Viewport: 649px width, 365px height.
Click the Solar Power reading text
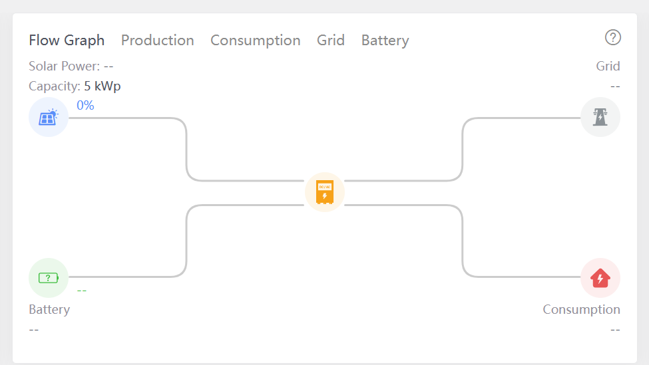point(71,66)
